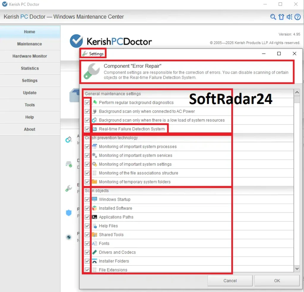Open the skin (shirt) icon in header
Viewport: 304px width, 292px height.
[x=281, y=17]
